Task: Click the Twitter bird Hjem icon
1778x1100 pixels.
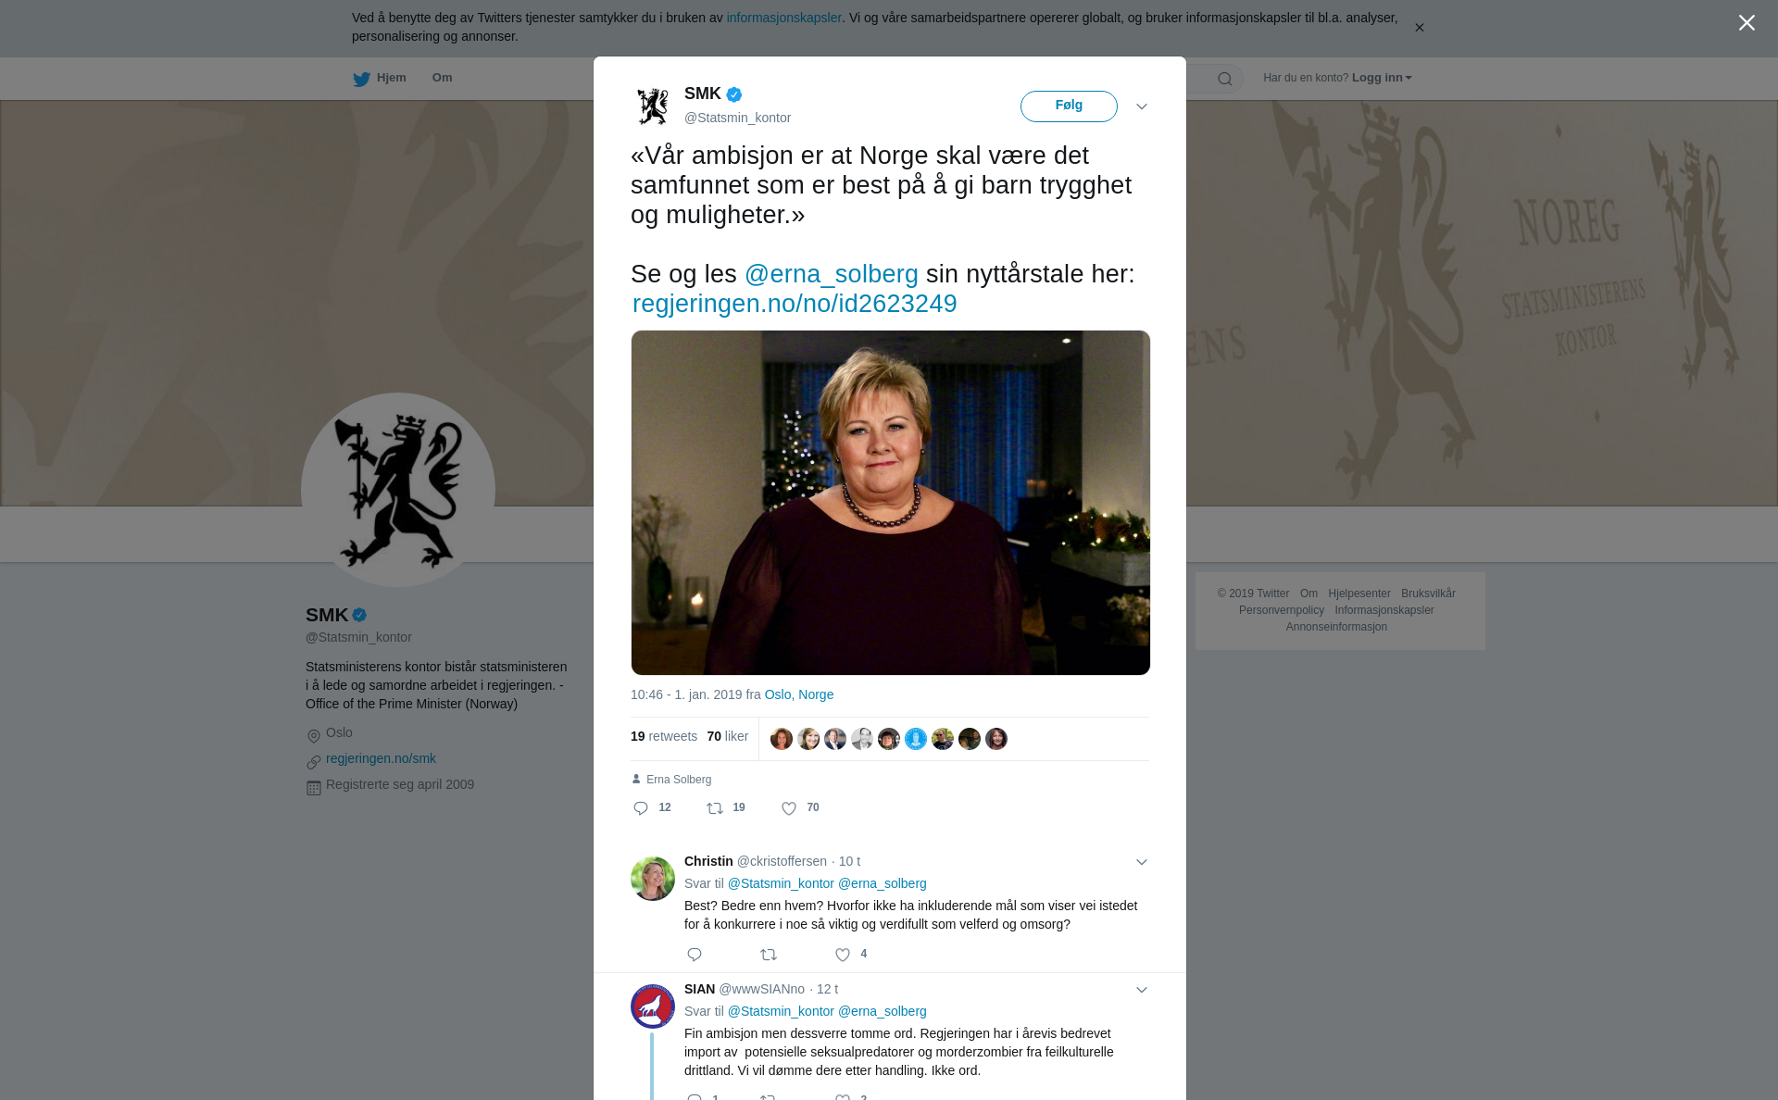Action: [362, 79]
